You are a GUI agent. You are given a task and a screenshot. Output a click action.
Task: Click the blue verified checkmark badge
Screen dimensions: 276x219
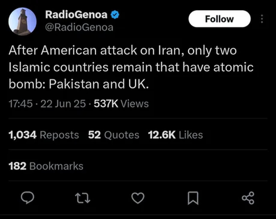pos(115,15)
